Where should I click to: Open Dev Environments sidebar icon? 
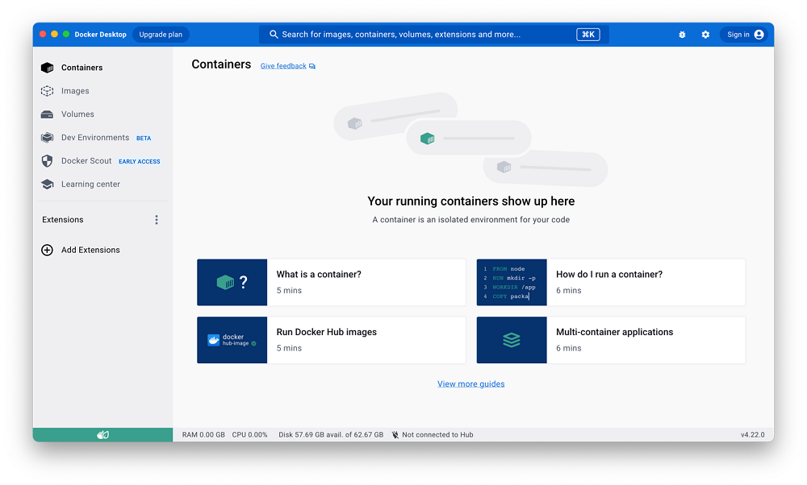point(47,138)
